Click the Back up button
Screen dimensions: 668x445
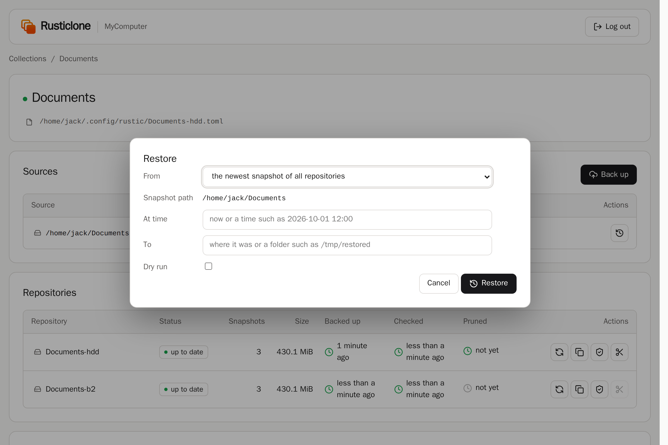[608, 175]
